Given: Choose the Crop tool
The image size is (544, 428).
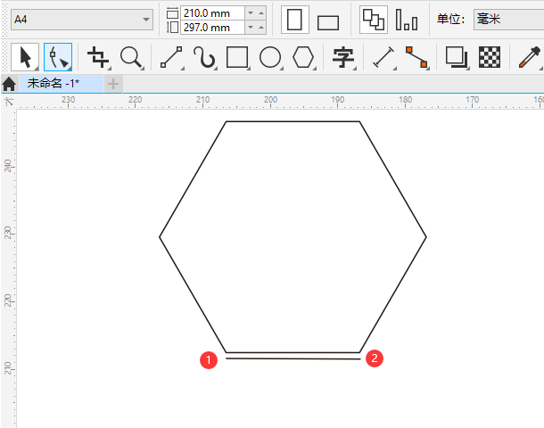Looking at the screenshot, I should (x=98, y=58).
